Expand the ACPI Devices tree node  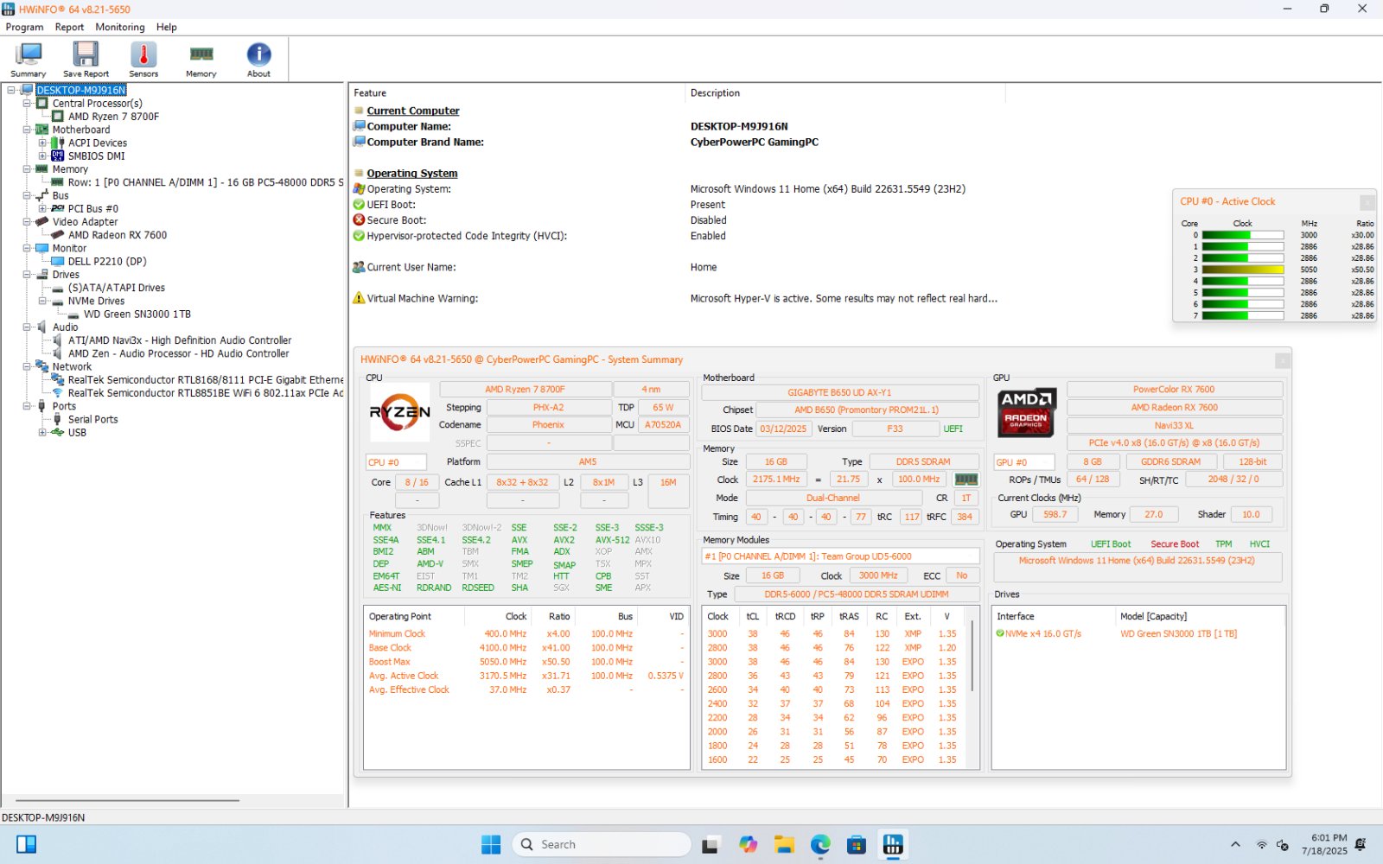click(x=41, y=143)
